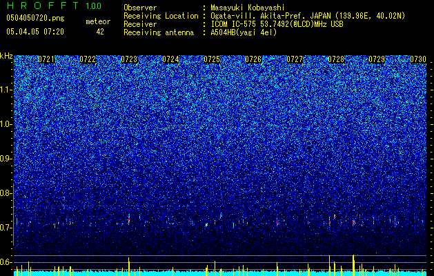Select the ICOM IC-575 receiver text

(x=277, y=24)
